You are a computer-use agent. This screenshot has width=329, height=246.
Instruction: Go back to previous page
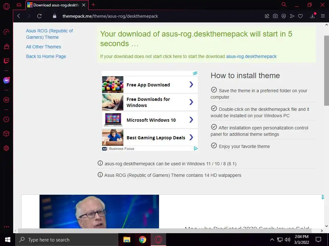click(19, 16)
